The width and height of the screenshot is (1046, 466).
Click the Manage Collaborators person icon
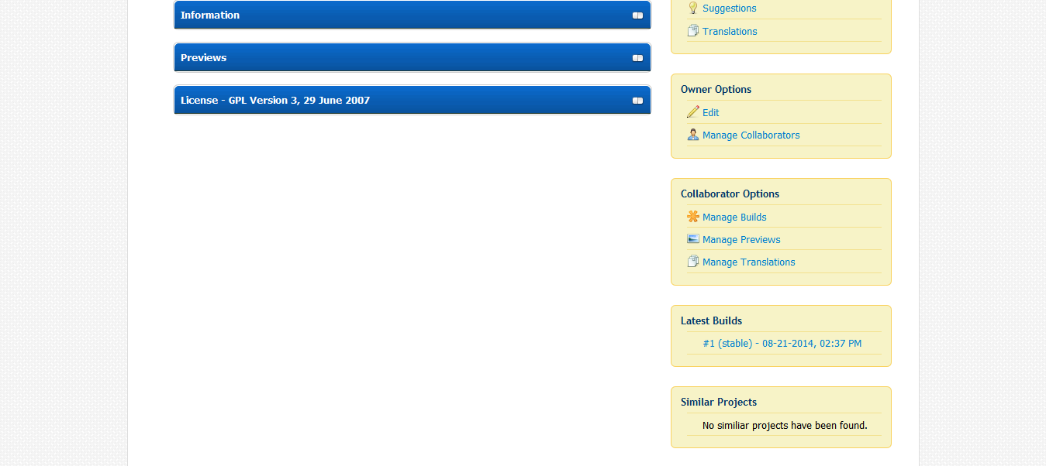[x=693, y=135]
